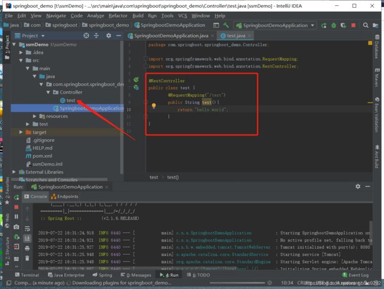This screenshot has width=384, height=289.
Task: Open Project panel settings gear
Action: click(x=109, y=36)
